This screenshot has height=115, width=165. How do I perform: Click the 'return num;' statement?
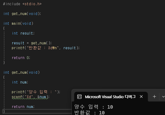coord(23,107)
